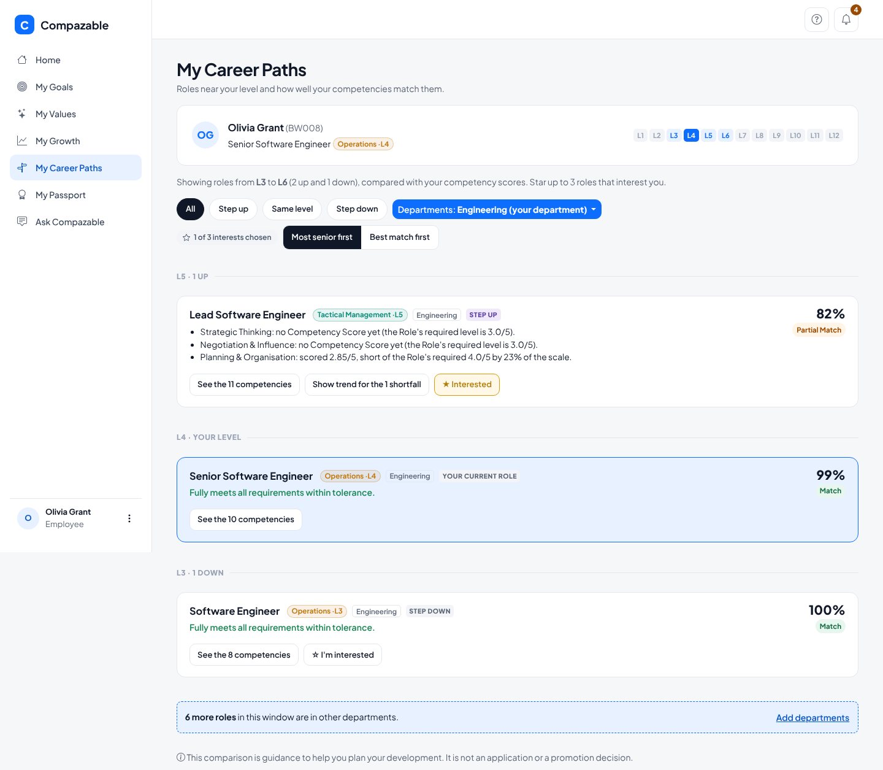Open the user options three-dot menu
This screenshot has height=770, width=883.
[129, 518]
